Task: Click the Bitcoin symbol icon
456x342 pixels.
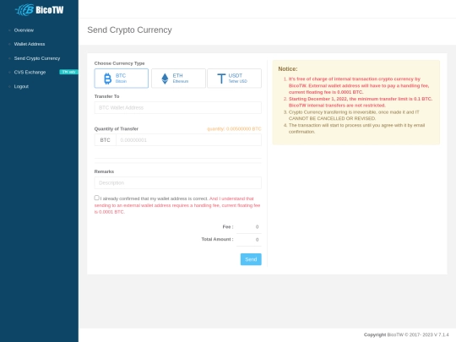Action: pyautogui.click(x=107, y=79)
